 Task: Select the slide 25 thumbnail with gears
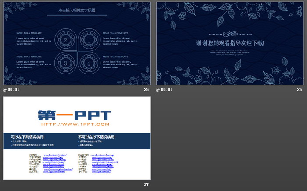tap(77, 43)
